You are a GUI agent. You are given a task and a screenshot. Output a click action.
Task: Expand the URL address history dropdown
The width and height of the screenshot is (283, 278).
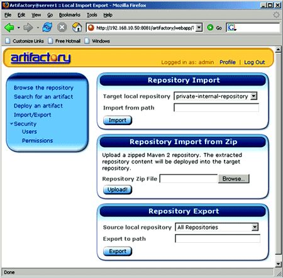click(x=199, y=28)
